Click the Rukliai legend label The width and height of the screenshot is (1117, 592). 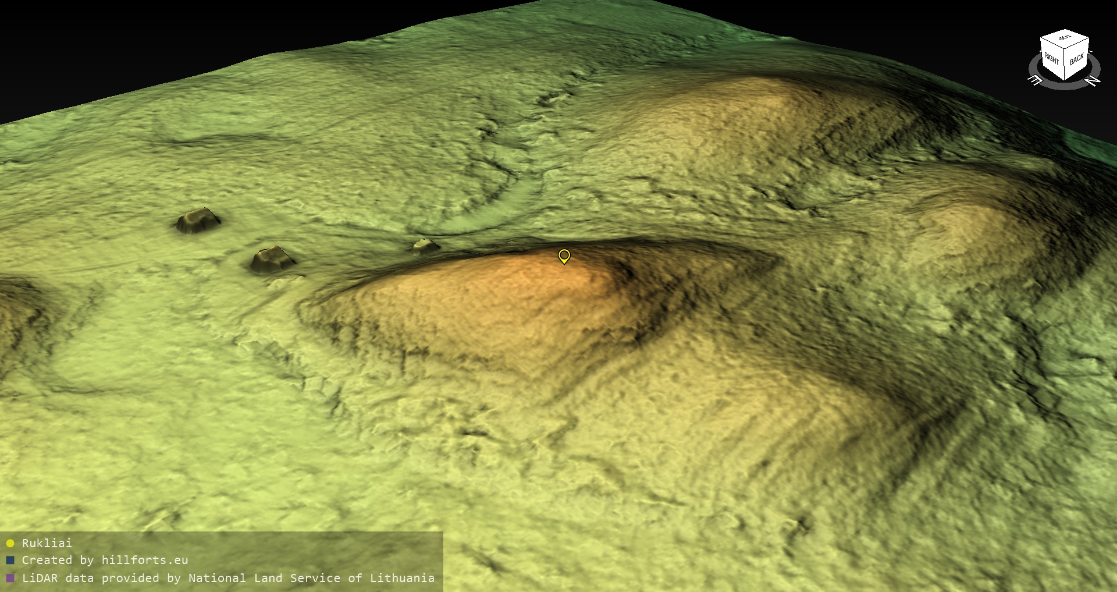point(47,543)
